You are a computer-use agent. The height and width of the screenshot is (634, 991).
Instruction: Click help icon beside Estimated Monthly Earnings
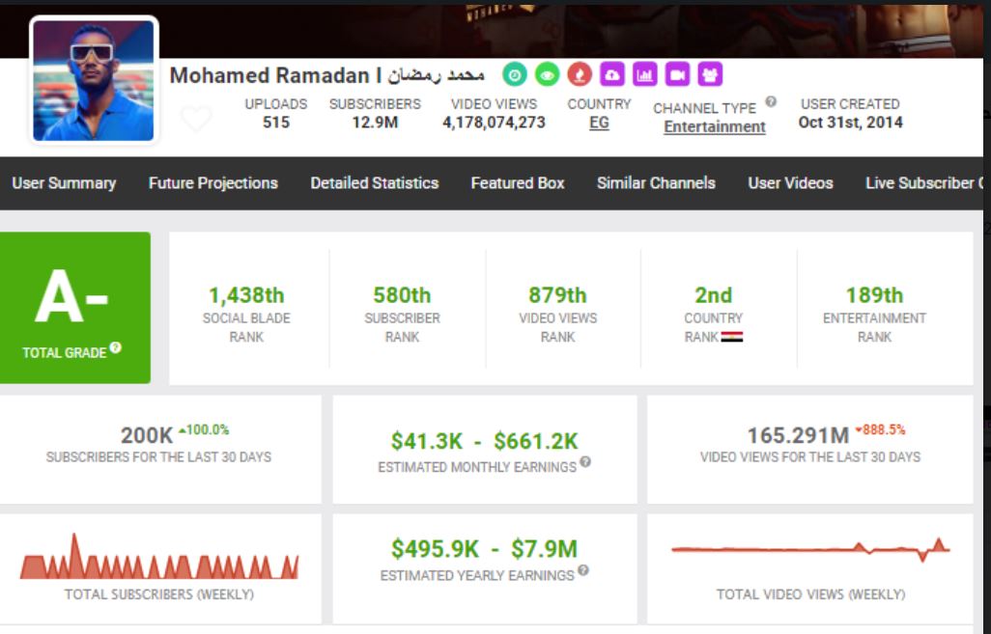[x=584, y=463]
